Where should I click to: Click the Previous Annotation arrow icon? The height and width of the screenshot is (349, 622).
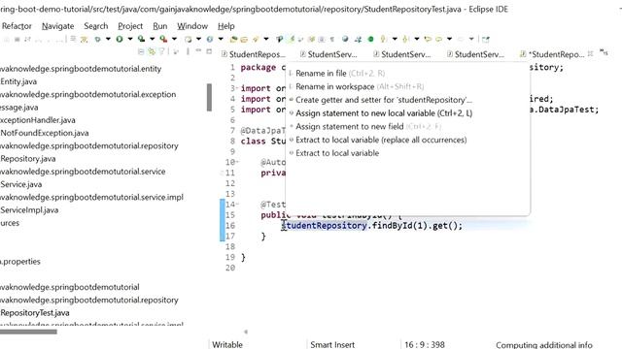pyautogui.click(x=405, y=39)
